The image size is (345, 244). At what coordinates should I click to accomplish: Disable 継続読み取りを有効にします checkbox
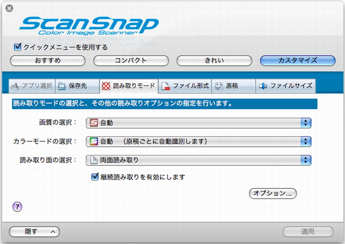(x=95, y=177)
